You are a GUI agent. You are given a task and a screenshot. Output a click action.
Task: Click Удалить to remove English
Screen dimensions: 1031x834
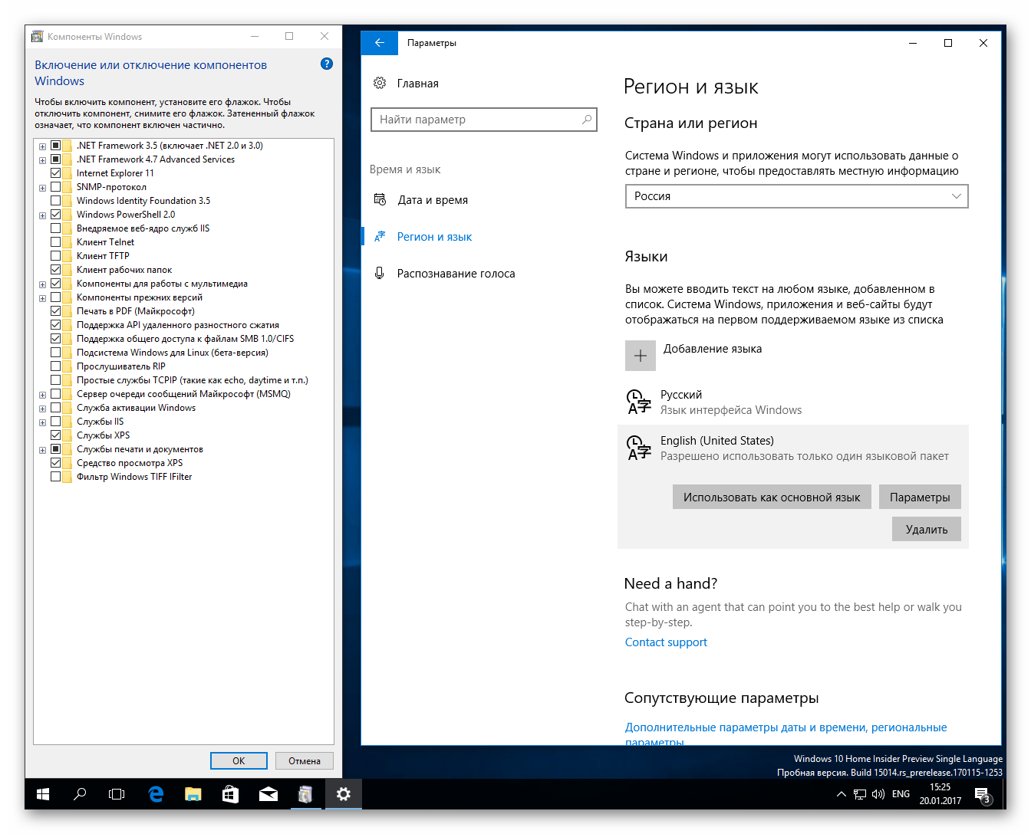click(x=927, y=529)
